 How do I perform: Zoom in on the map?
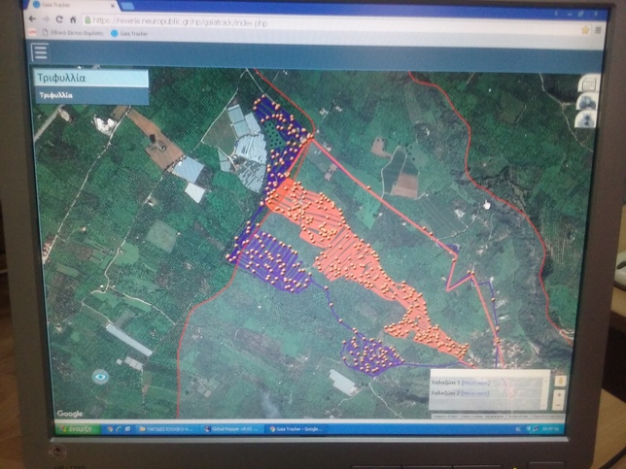[560, 393]
